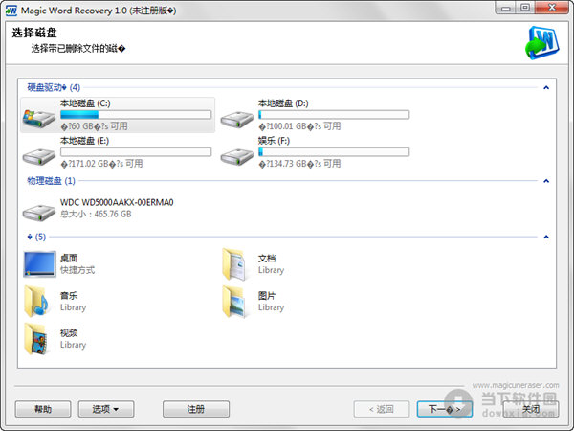Click the Word recovery logo in header
This screenshot has height=431, width=574.
point(542,43)
